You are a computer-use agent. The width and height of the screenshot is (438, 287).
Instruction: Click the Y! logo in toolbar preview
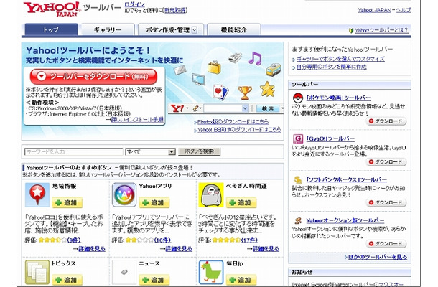177,108
